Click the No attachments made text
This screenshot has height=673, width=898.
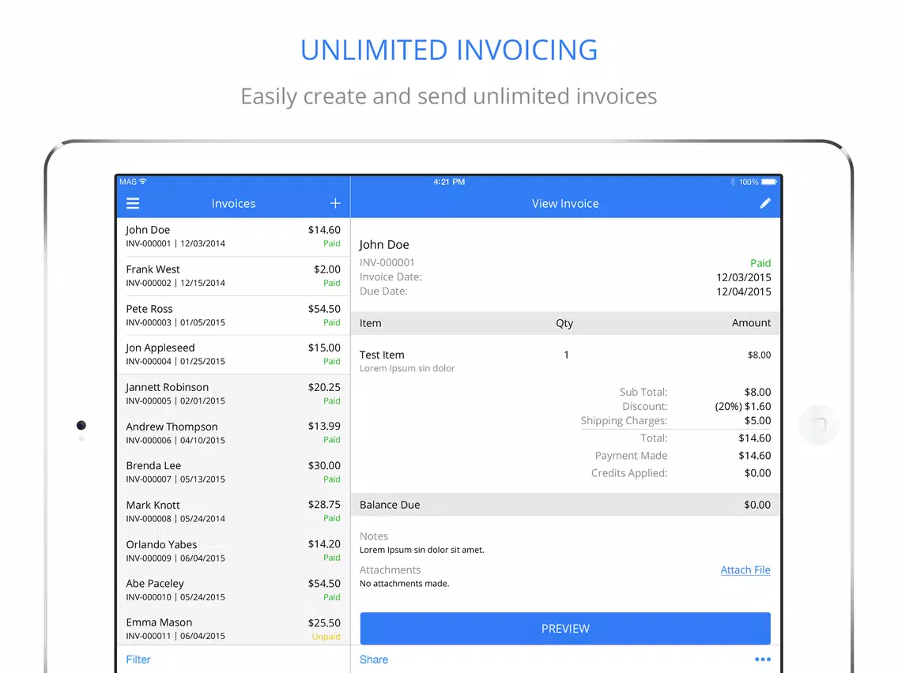click(404, 584)
